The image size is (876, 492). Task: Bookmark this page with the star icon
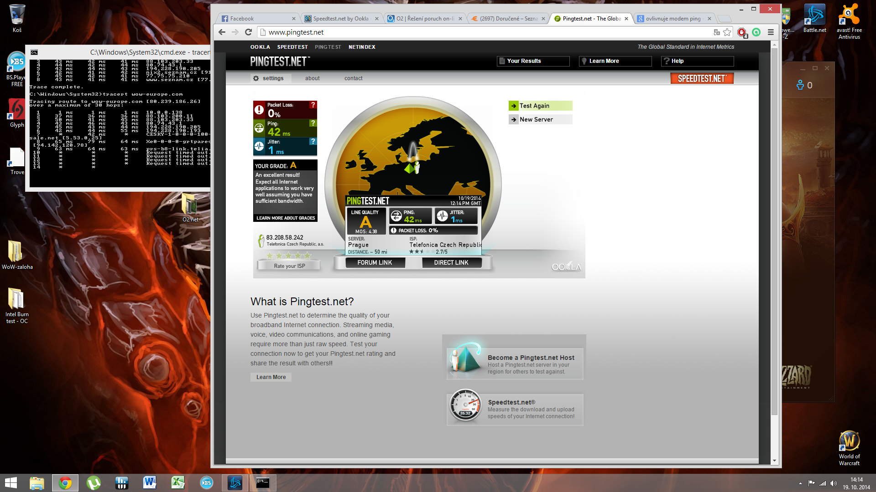coord(727,32)
